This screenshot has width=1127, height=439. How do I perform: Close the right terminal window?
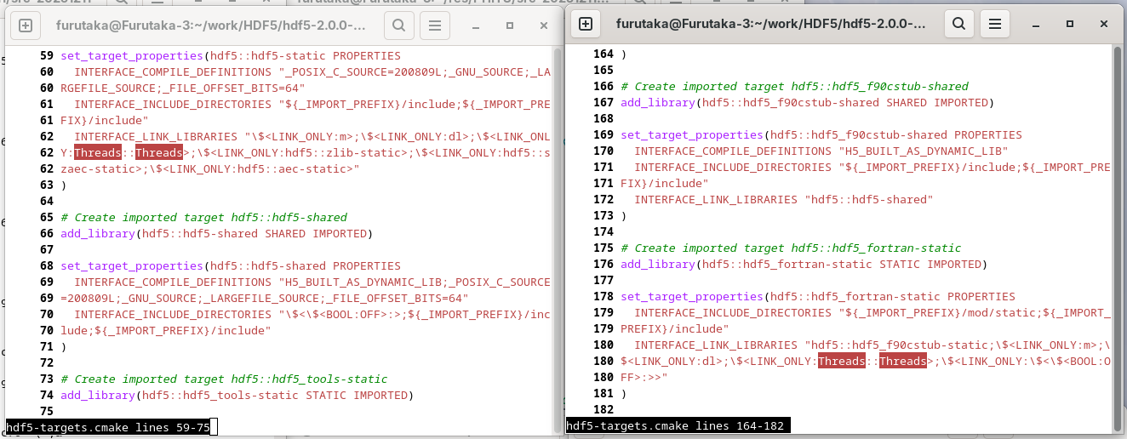click(1102, 25)
